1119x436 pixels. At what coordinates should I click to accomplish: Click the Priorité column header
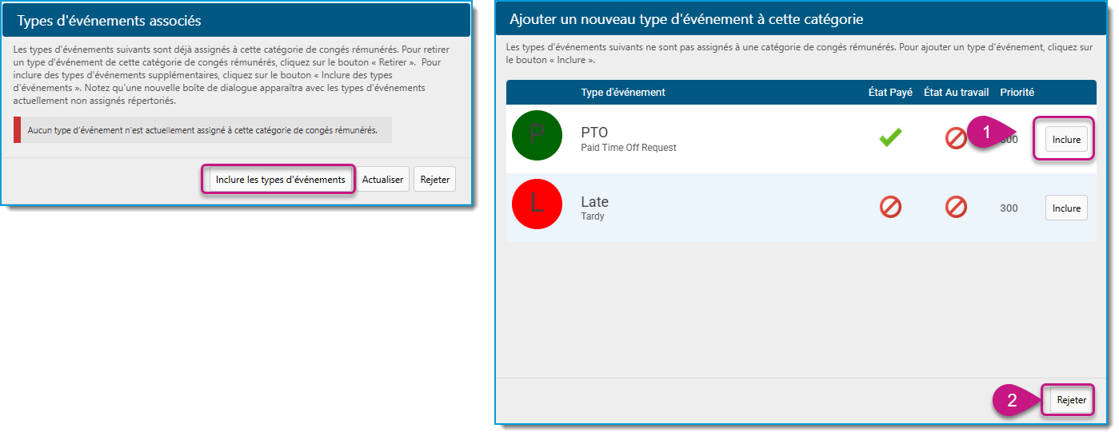click(x=1017, y=93)
